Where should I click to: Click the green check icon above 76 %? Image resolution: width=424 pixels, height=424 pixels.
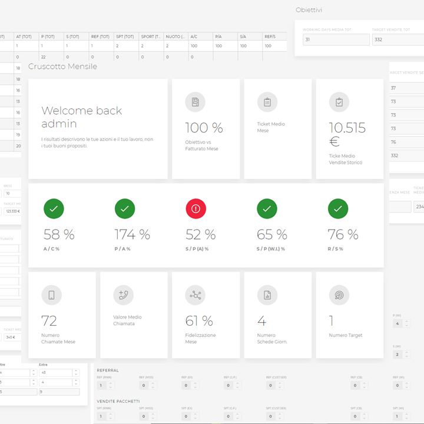point(338,208)
